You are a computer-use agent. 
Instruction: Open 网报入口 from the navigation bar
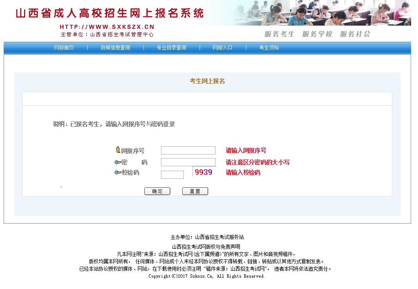[222, 48]
